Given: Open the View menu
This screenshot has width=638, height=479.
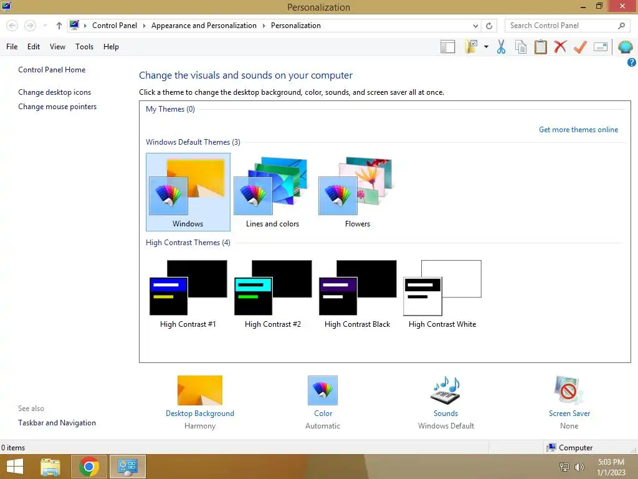Looking at the screenshot, I should 57,46.
